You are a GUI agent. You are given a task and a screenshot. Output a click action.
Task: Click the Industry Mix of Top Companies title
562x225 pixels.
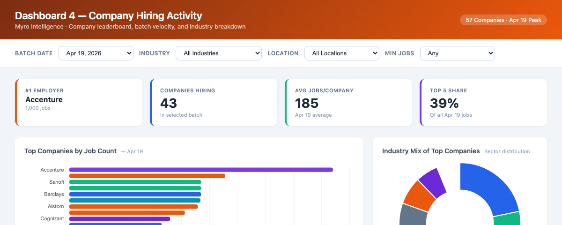[431, 151]
